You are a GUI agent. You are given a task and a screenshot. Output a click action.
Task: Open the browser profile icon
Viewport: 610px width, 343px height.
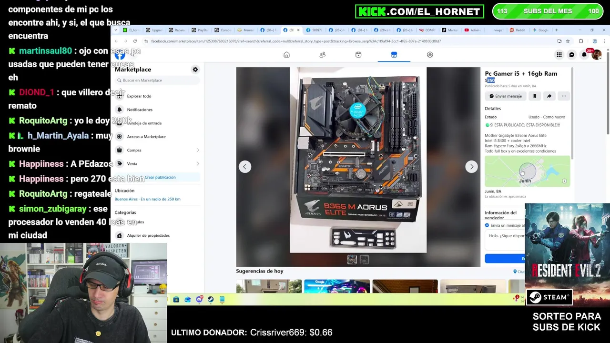[595, 41]
